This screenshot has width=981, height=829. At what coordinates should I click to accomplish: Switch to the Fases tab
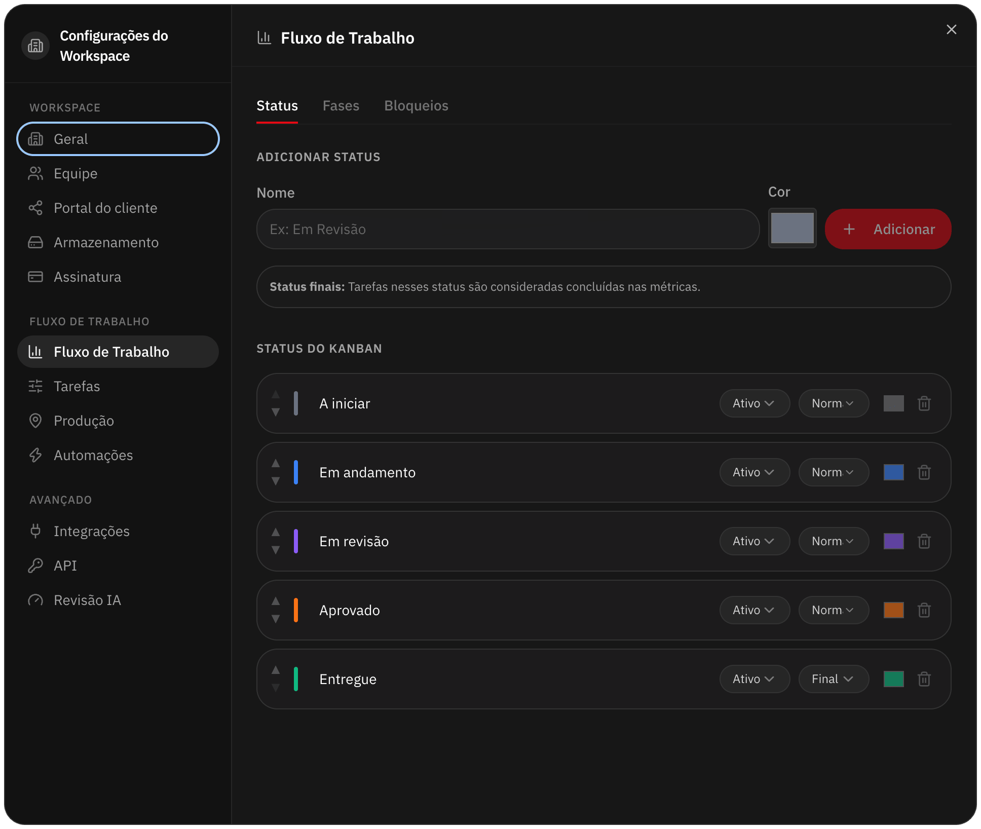[341, 105]
